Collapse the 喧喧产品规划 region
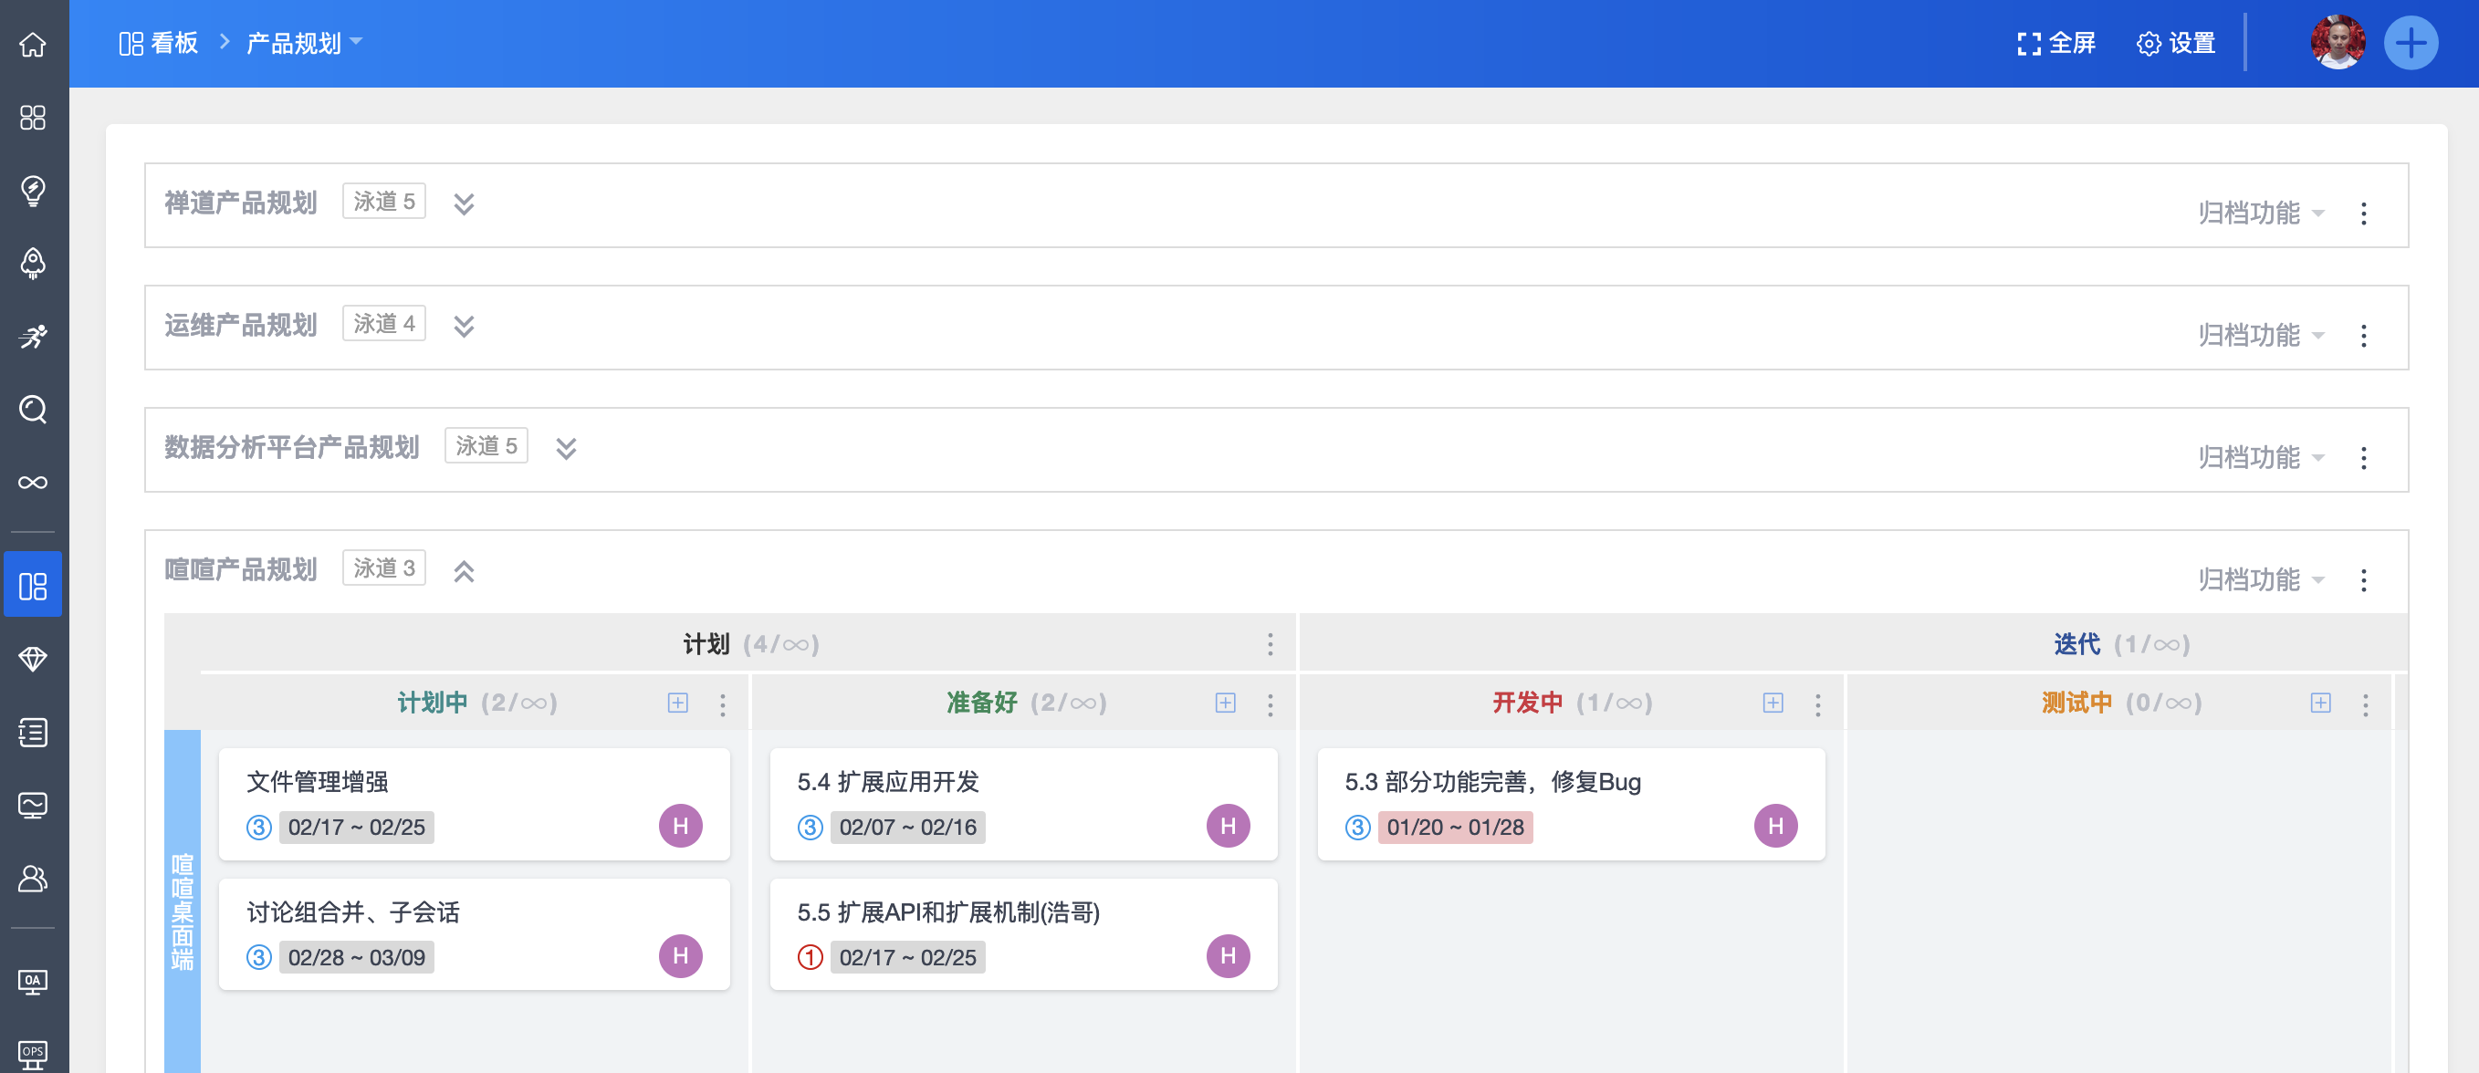The height and width of the screenshot is (1073, 2479). pos(464,571)
